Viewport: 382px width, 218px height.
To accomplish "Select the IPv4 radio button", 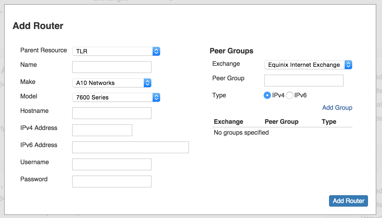I will (x=267, y=95).
